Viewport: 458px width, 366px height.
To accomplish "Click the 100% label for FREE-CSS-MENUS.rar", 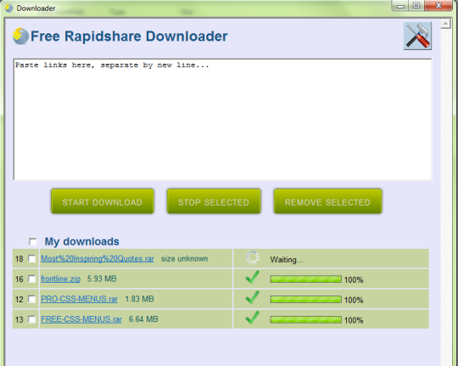I will (x=354, y=320).
